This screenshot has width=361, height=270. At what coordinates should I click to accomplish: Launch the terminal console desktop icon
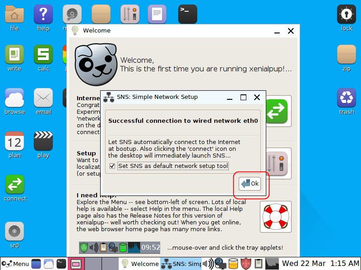pos(188,14)
